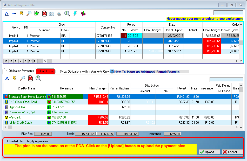The width and height of the screenshot is (247, 161).
Task: Select the blue triangle filter icon on top toolbar
Action: point(6,13)
